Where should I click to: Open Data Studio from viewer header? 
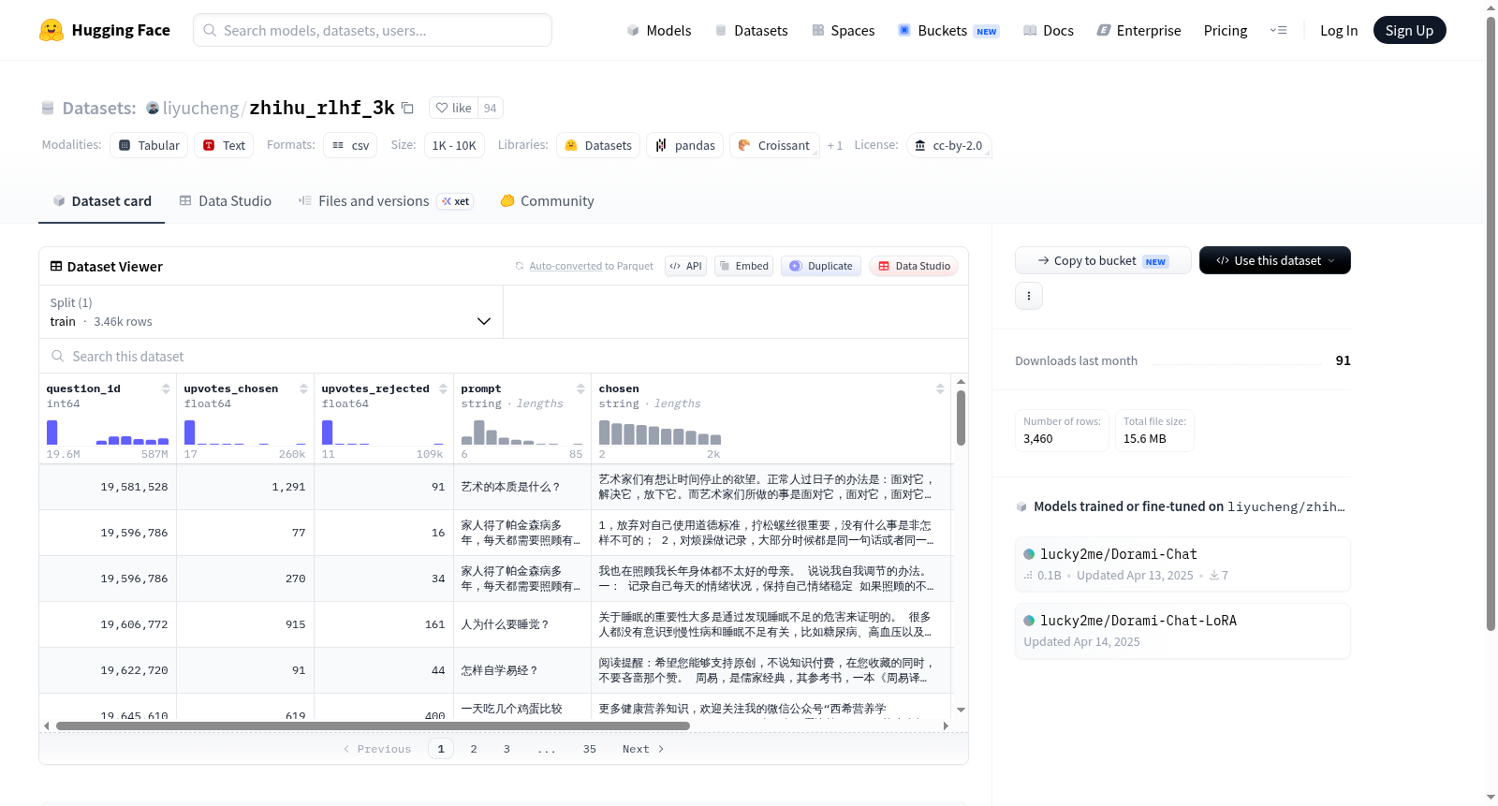tap(914, 266)
